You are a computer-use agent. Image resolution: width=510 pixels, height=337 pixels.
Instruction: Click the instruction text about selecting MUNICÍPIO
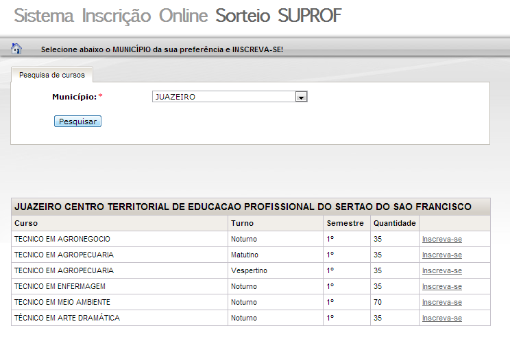coord(162,49)
